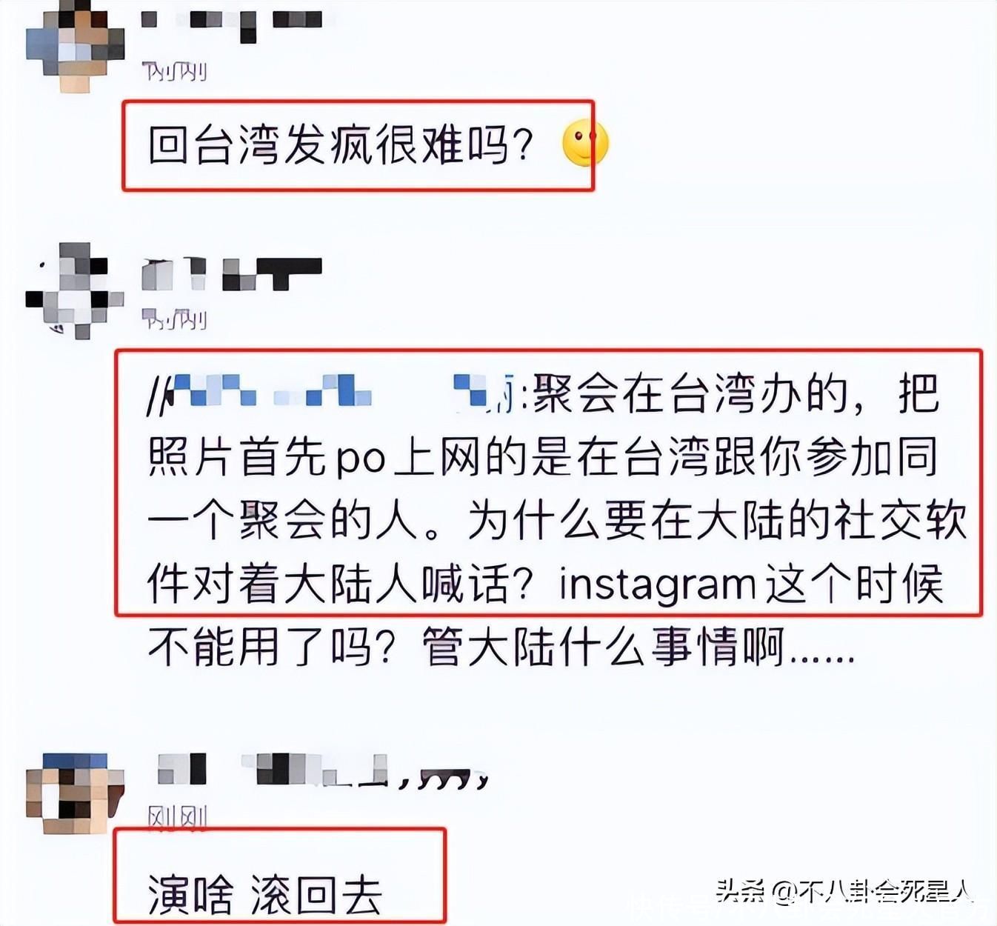997x926 pixels.
Task: Click the word instagram in second comment
Action: tap(657, 585)
